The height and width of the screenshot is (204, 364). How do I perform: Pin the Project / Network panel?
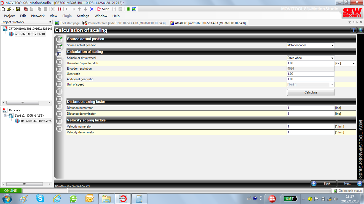(50, 22)
